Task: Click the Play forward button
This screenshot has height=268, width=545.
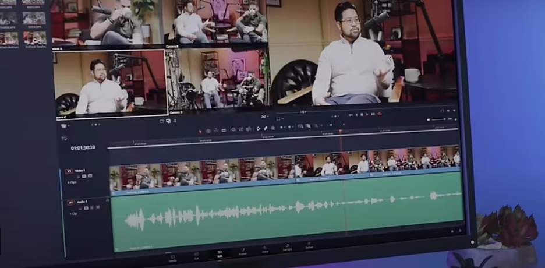Action: click(x=367, y=114)
